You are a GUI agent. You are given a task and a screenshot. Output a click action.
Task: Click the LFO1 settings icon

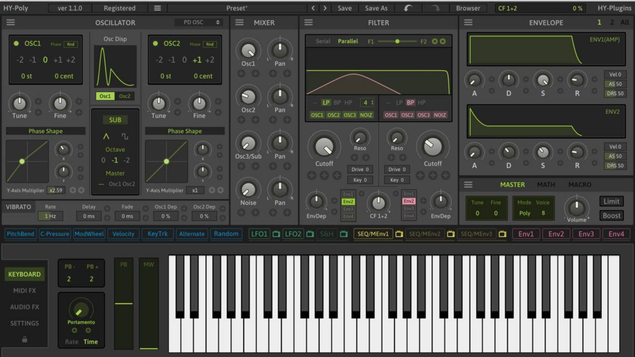tap(276, 234)
